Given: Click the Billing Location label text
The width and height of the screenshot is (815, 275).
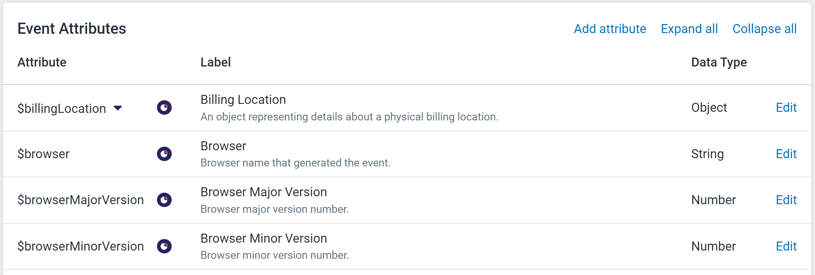Looking at the screenshot, I should click(243, 100).
